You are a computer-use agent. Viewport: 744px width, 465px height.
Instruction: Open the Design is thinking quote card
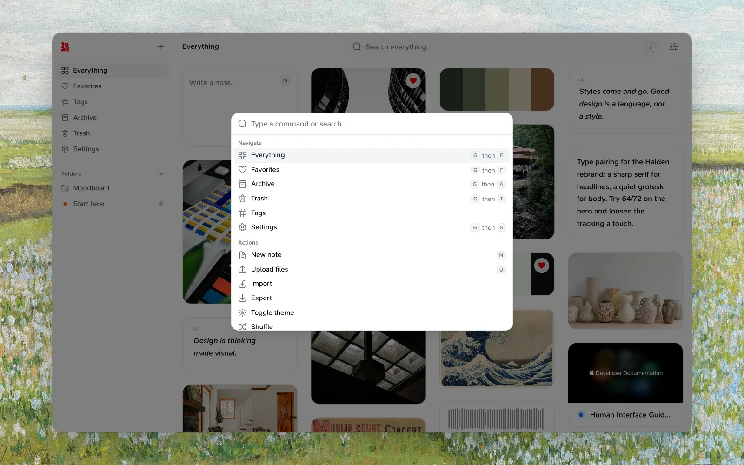240,344
